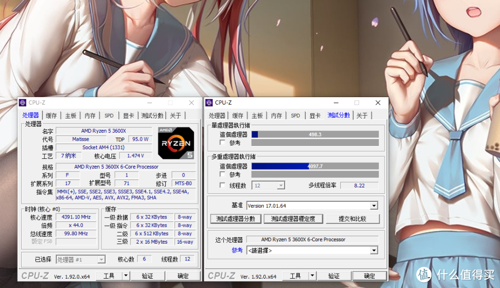Click the 參考 link label near bottom
The image size is (500, 288).
[x=237, y=251]
